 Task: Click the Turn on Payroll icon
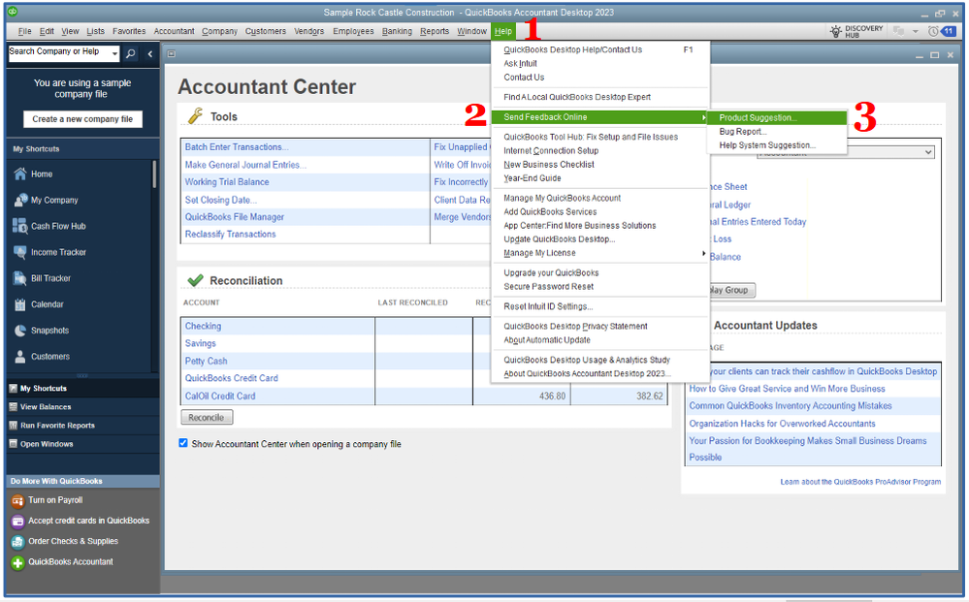click(x=17, y=501)
